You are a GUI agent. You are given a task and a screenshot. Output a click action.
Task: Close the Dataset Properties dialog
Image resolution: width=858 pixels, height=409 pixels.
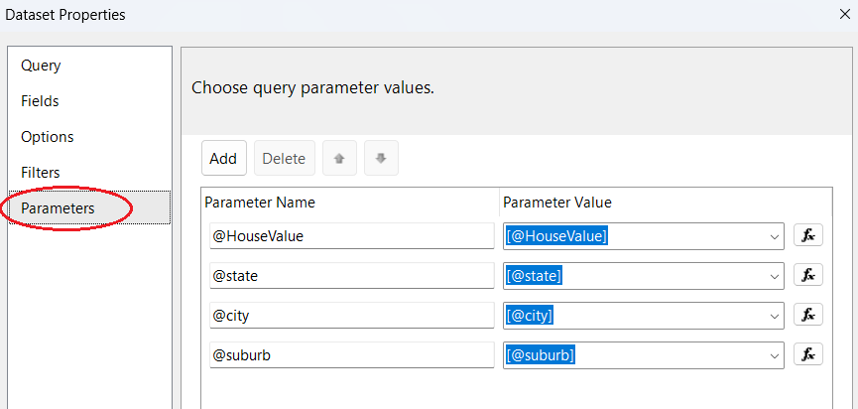pos(844,15)
